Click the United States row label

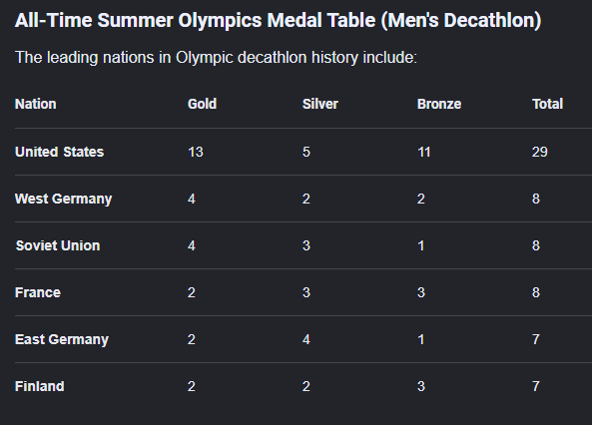59,152
